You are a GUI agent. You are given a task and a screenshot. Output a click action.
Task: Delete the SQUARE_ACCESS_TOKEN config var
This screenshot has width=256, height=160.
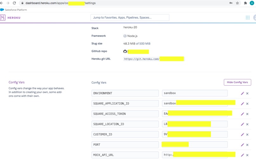pos(247,114)
